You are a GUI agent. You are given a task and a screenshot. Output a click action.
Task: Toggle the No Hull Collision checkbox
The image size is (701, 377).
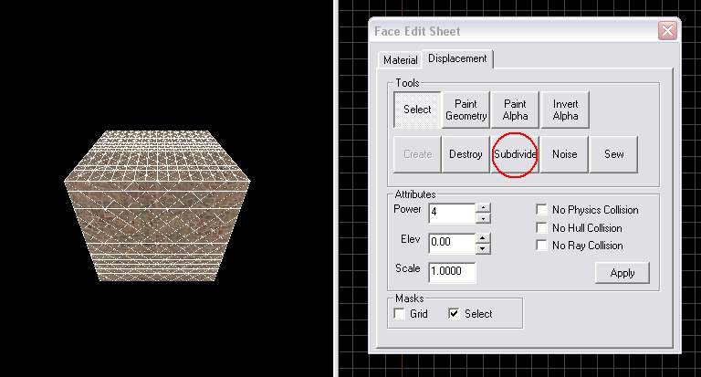click(x=542, y=227)
